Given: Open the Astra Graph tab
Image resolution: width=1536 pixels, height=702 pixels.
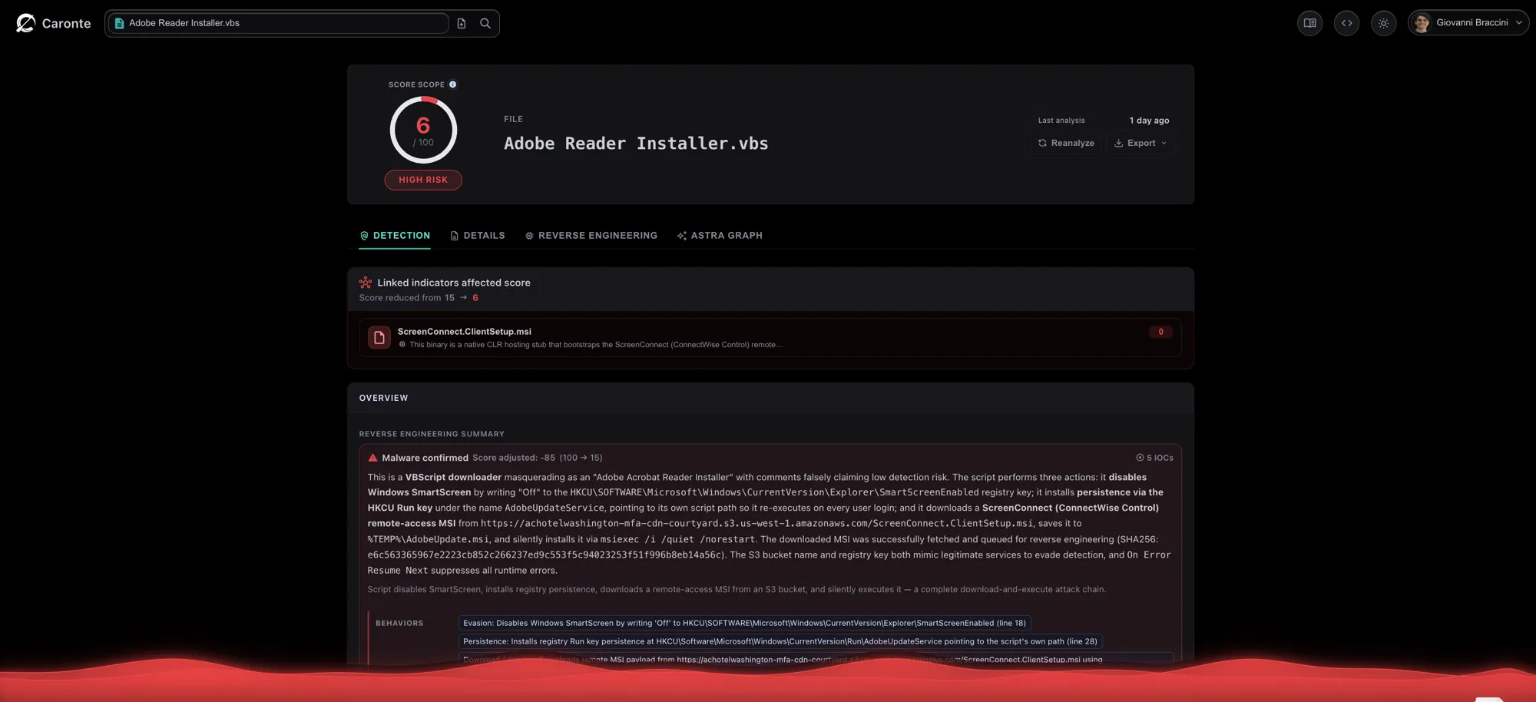Looking at the screenshot, I should 720,236.
